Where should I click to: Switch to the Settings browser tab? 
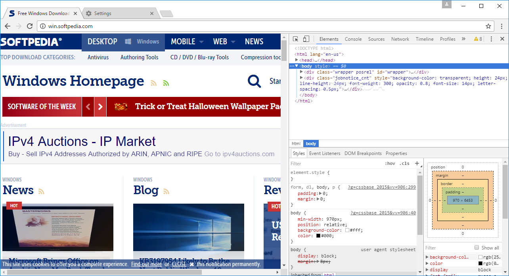pyautogui.click(x=119, y=13)
